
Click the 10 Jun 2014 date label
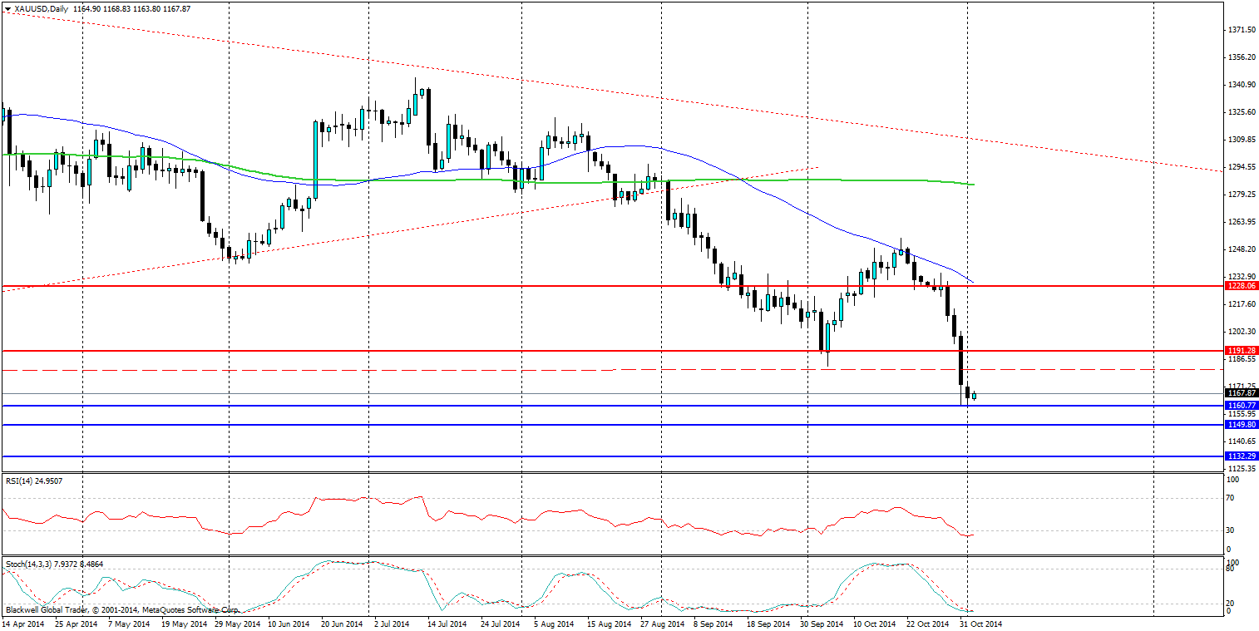click(x=289, y=624)
